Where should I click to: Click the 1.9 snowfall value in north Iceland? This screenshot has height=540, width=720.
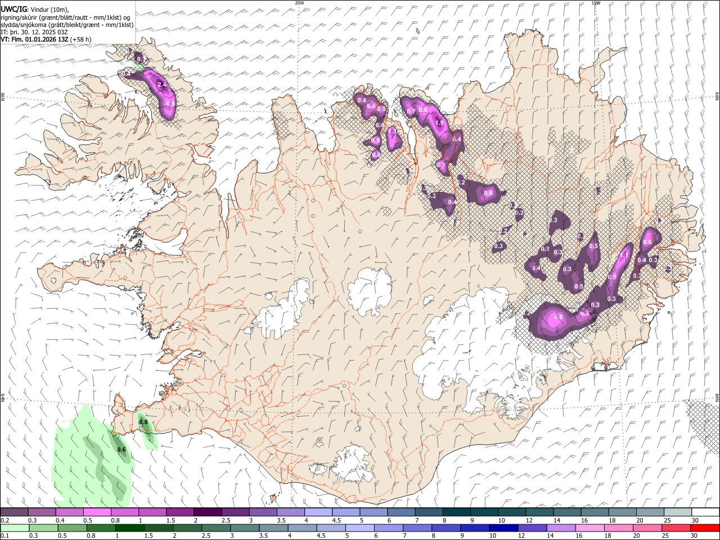(x=439, y=123)
